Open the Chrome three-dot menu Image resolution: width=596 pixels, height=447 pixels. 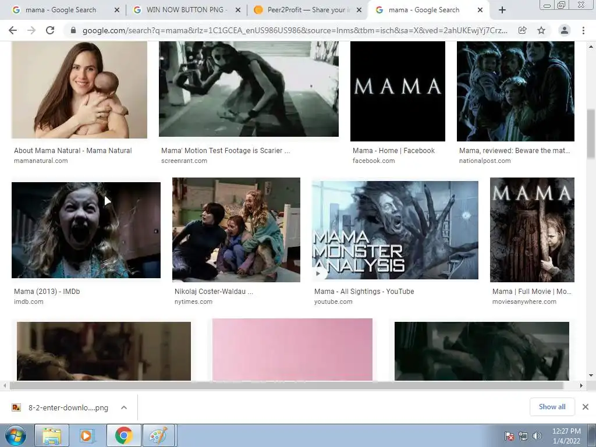tap(583, 30)
